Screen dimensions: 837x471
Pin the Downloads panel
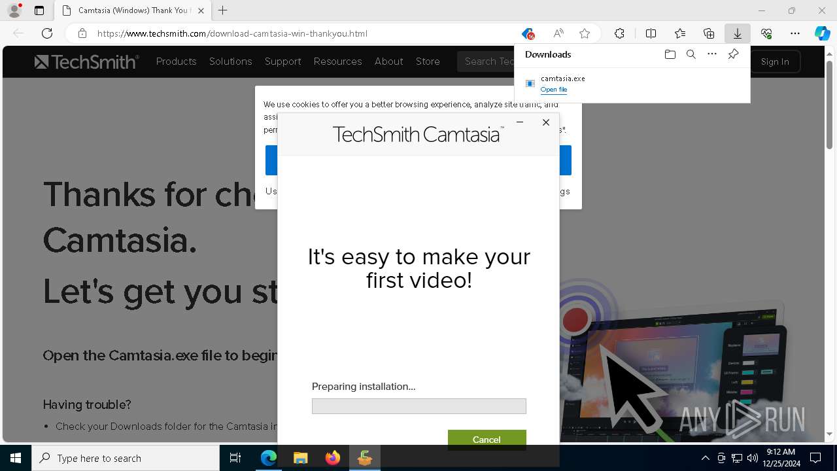pos(733,54)
